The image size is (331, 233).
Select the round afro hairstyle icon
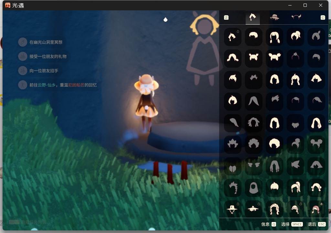[274, 144]
